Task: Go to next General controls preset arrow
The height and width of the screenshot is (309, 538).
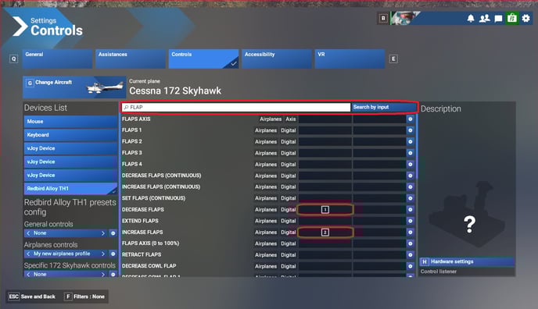Action: pos(103,233)
